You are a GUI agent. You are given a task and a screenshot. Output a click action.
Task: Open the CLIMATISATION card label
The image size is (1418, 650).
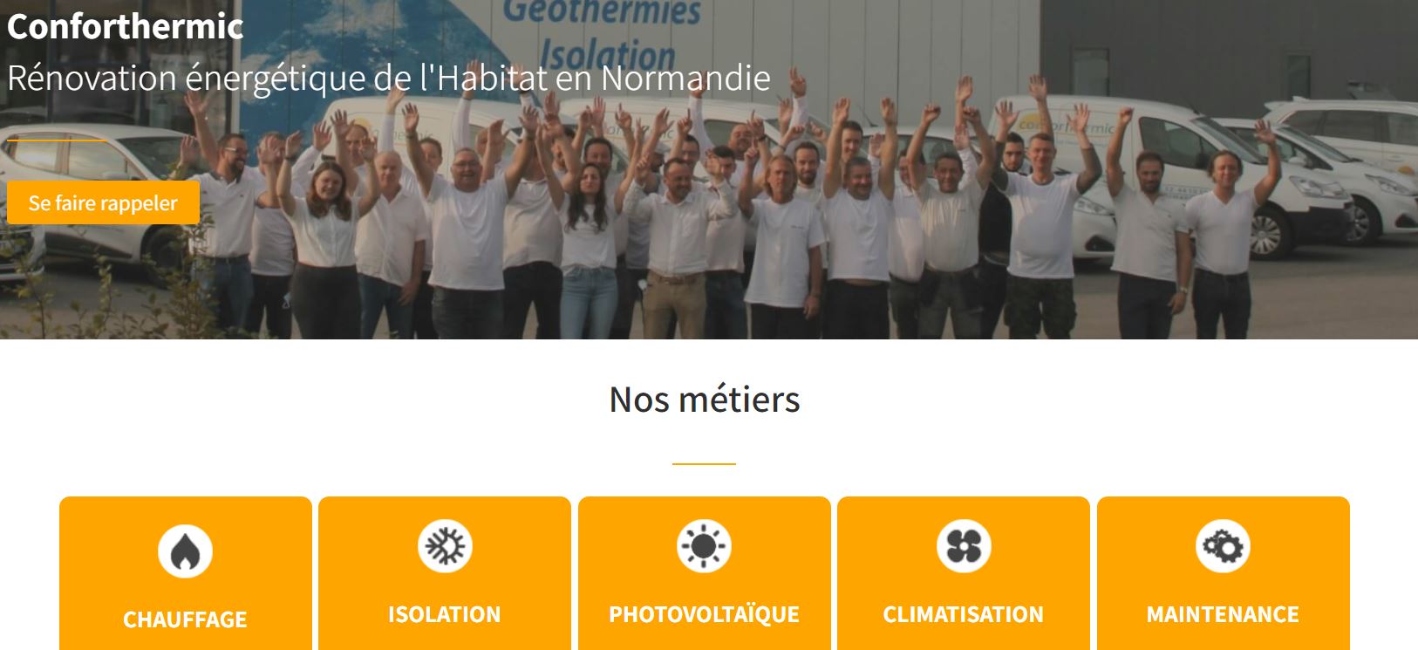964,614
